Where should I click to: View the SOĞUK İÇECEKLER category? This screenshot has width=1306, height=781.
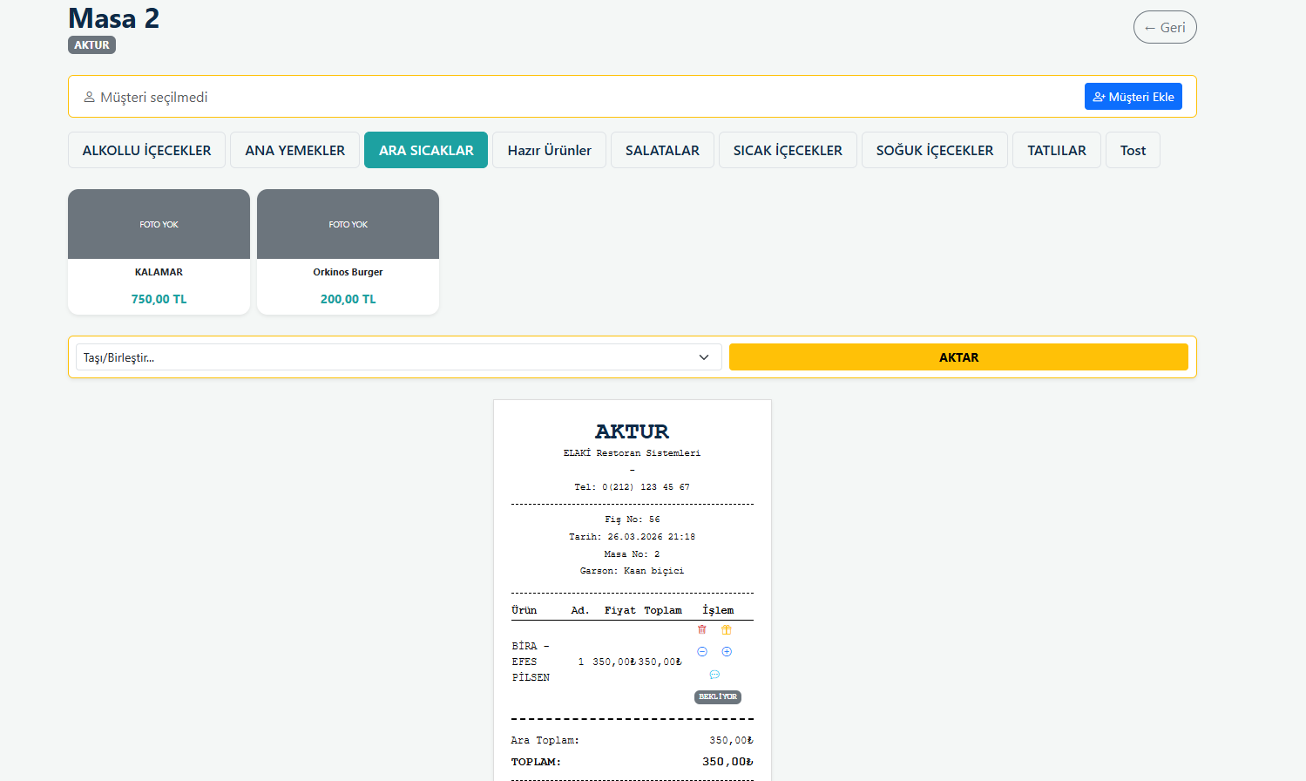(934, 150)
